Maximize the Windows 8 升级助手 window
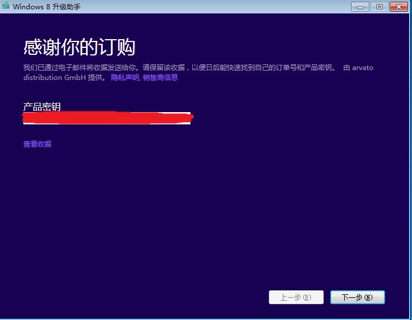 click(x=379, y=7)
